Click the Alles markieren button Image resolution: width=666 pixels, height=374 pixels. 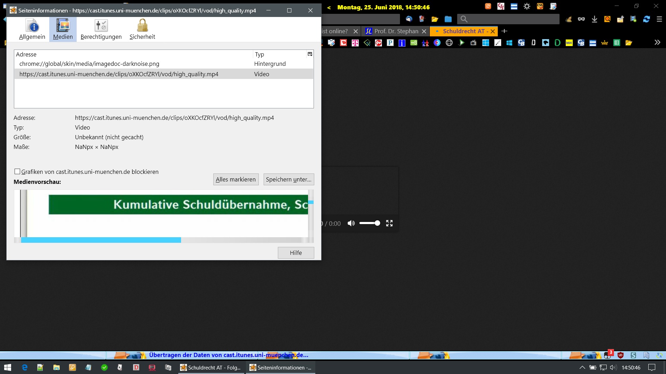(x=236, y=179)
